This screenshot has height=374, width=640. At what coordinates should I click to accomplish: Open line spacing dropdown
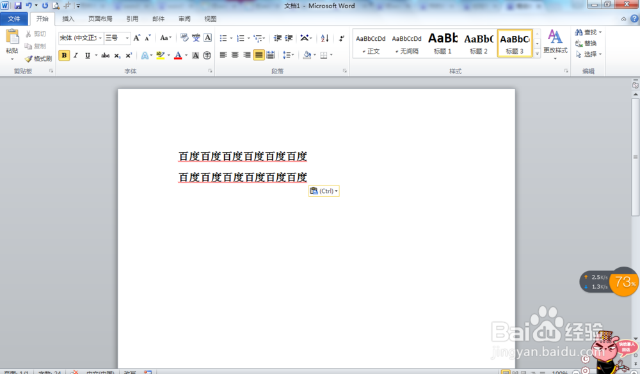coord(288,55)
